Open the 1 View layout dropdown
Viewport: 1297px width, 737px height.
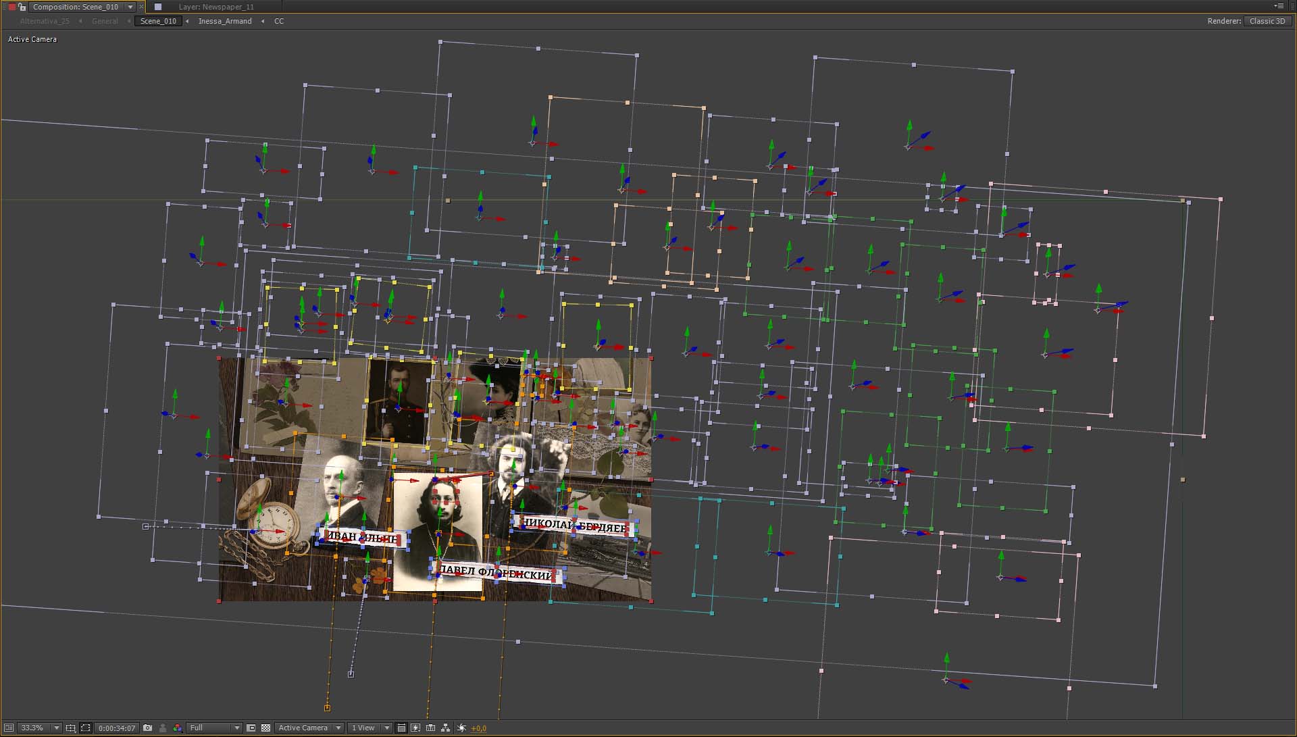370,728
